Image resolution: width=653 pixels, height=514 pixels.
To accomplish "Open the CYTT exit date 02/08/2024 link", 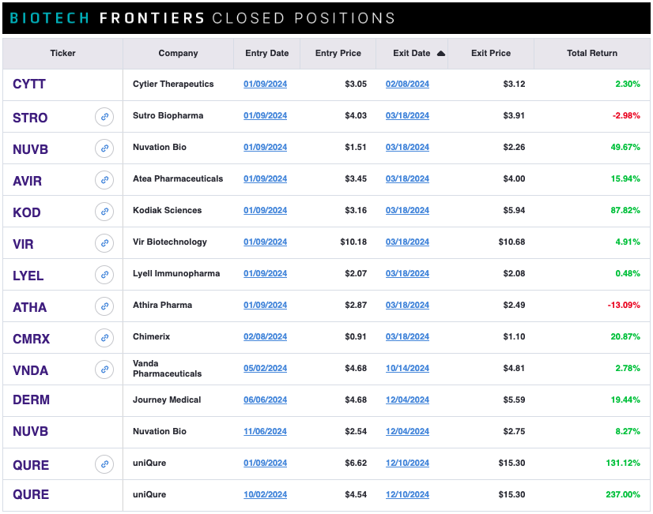I will point(407,84).
